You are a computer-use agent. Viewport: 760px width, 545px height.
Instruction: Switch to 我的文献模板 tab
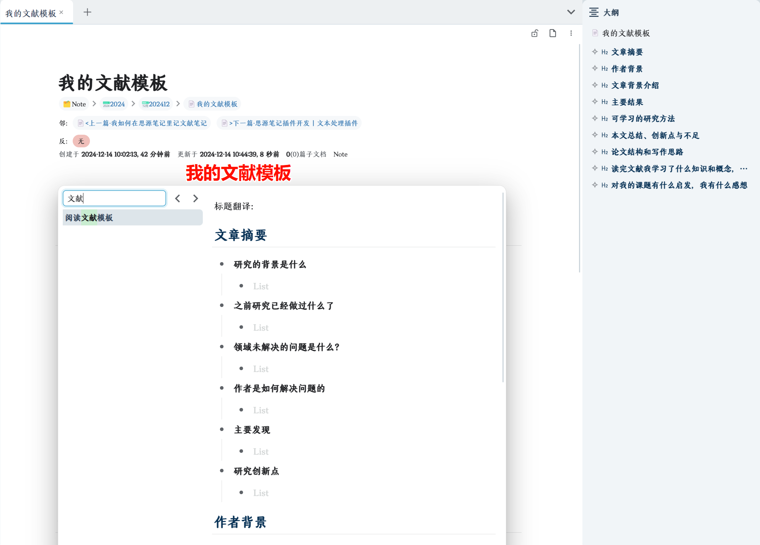pyautogui.click(x=31, y=13)
